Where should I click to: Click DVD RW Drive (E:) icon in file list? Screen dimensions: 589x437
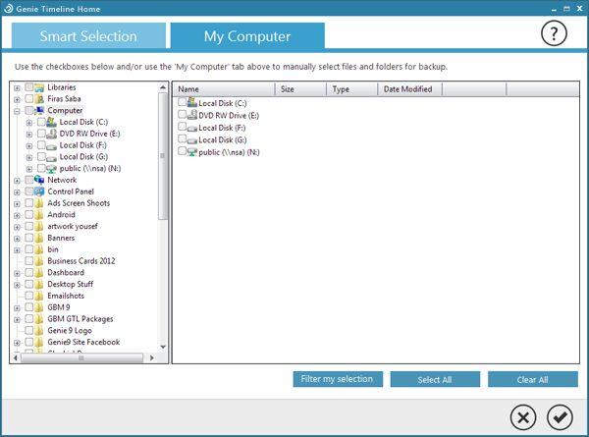point(192,115)
